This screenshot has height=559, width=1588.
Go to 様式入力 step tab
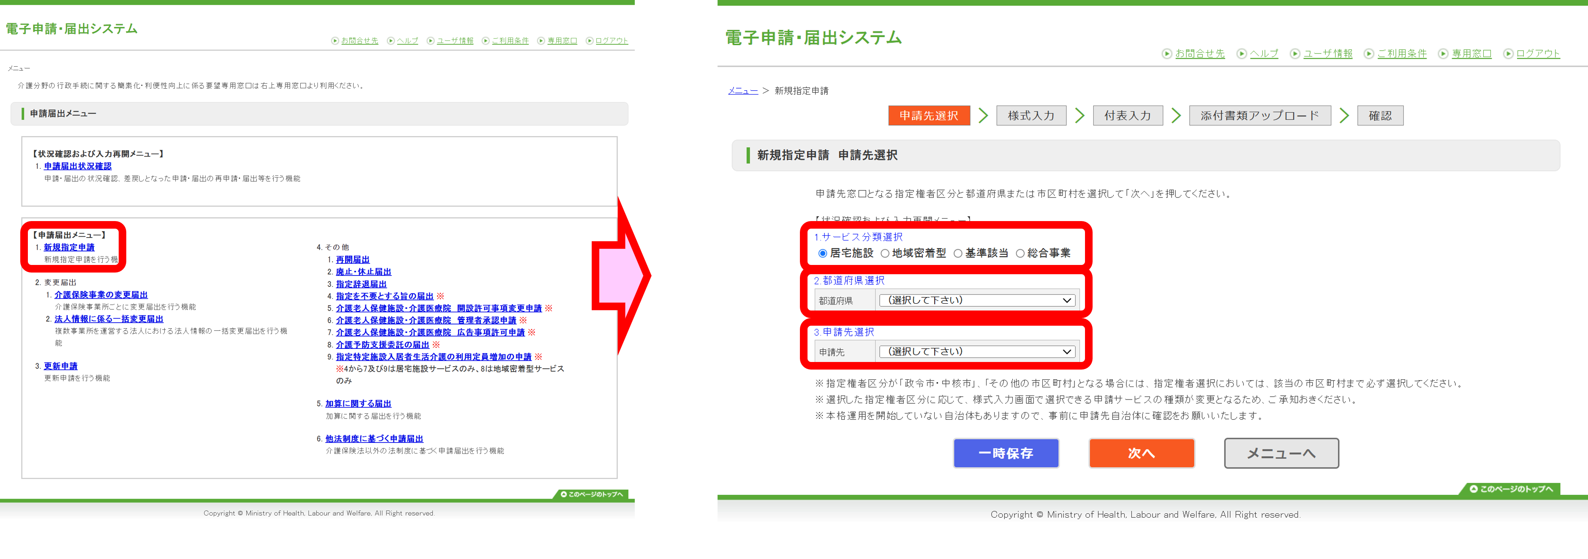coord(1031,116)
